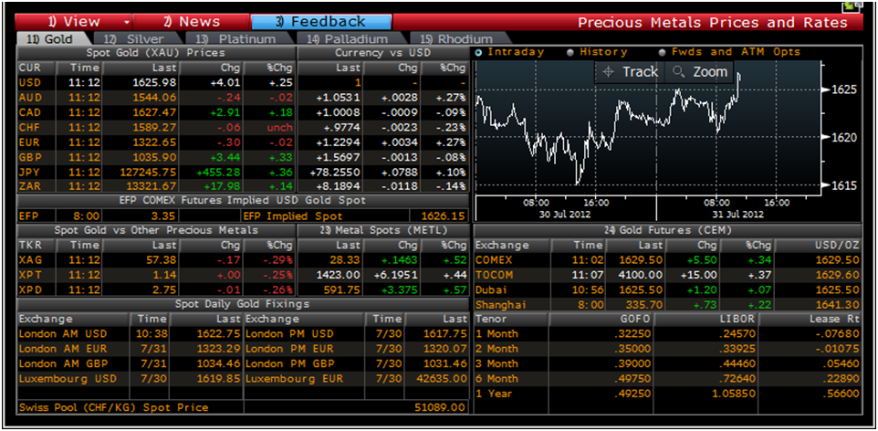Screen dimensions: 878x431
Task: Open the Palladium tab
Action: [347, 39]
